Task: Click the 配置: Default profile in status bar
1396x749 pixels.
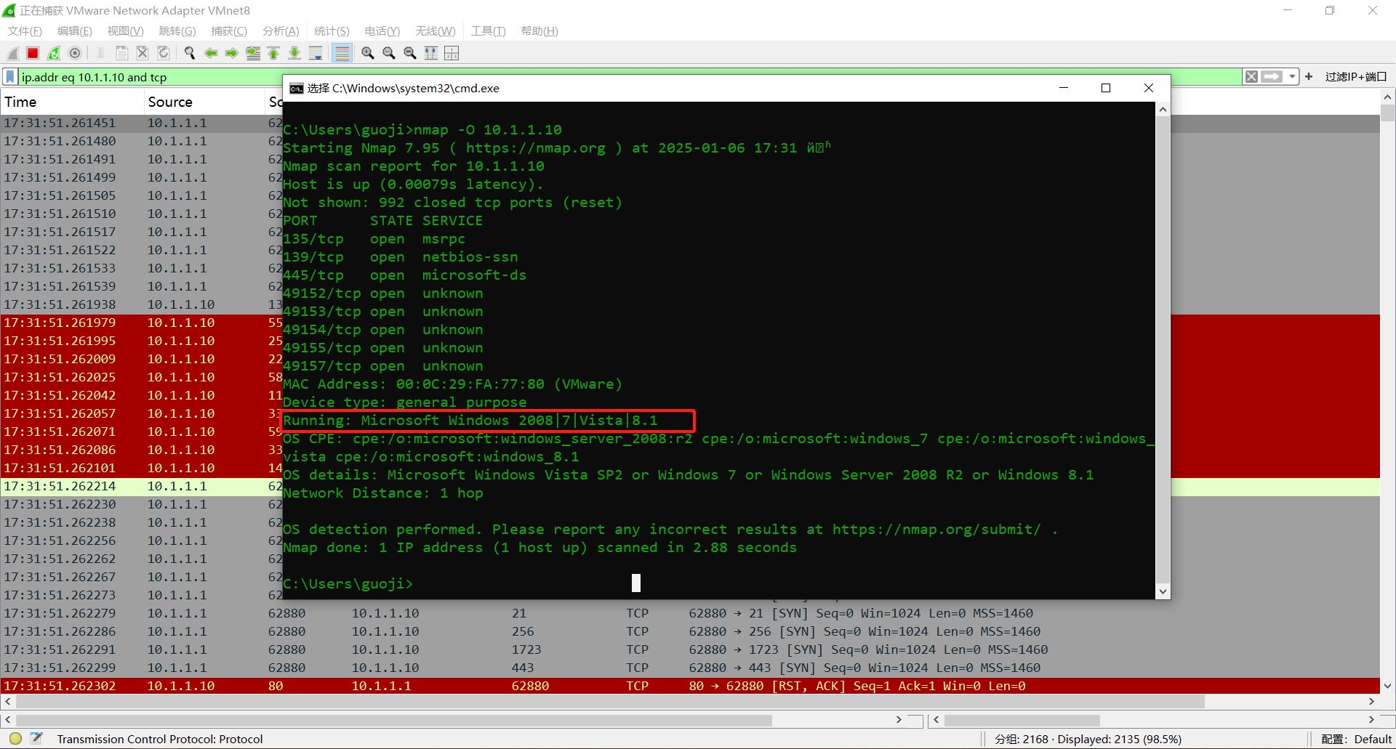Action: (1356, 739)
